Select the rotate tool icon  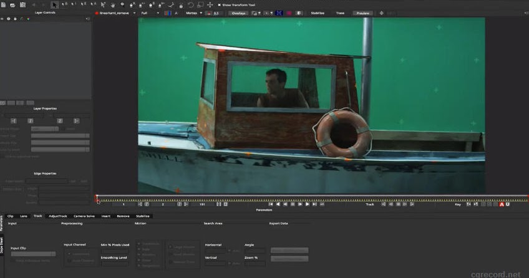(x=191, y=5)
